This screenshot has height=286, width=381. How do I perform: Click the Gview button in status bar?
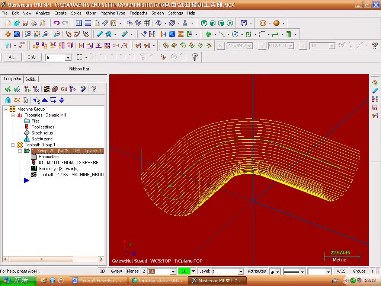coord(116,271)
